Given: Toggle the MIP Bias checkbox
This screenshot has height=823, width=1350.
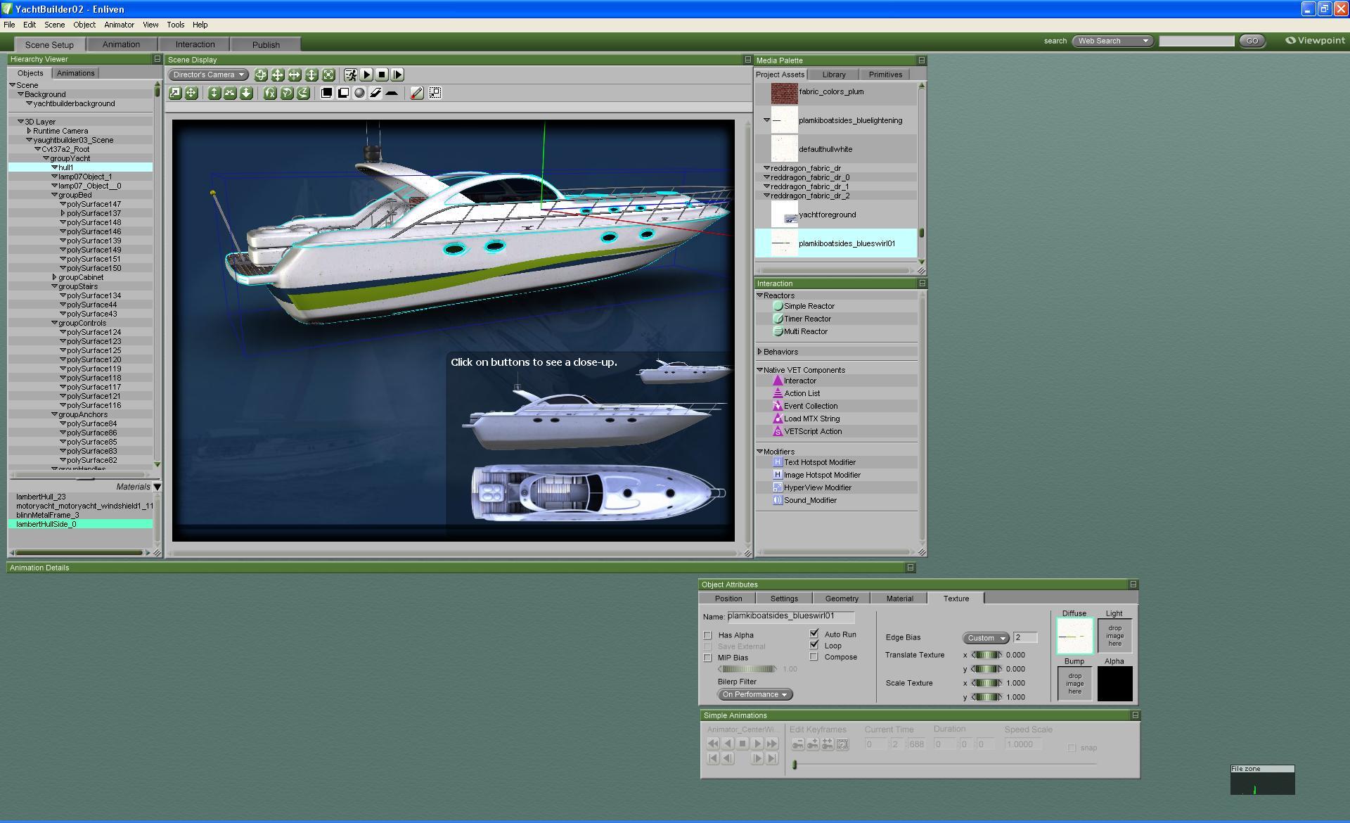Looking at the screenshot, I should pos(707,658).
